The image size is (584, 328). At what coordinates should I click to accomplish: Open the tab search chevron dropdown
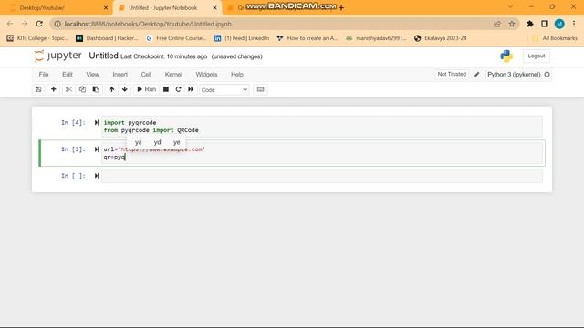tap(510, 7)
